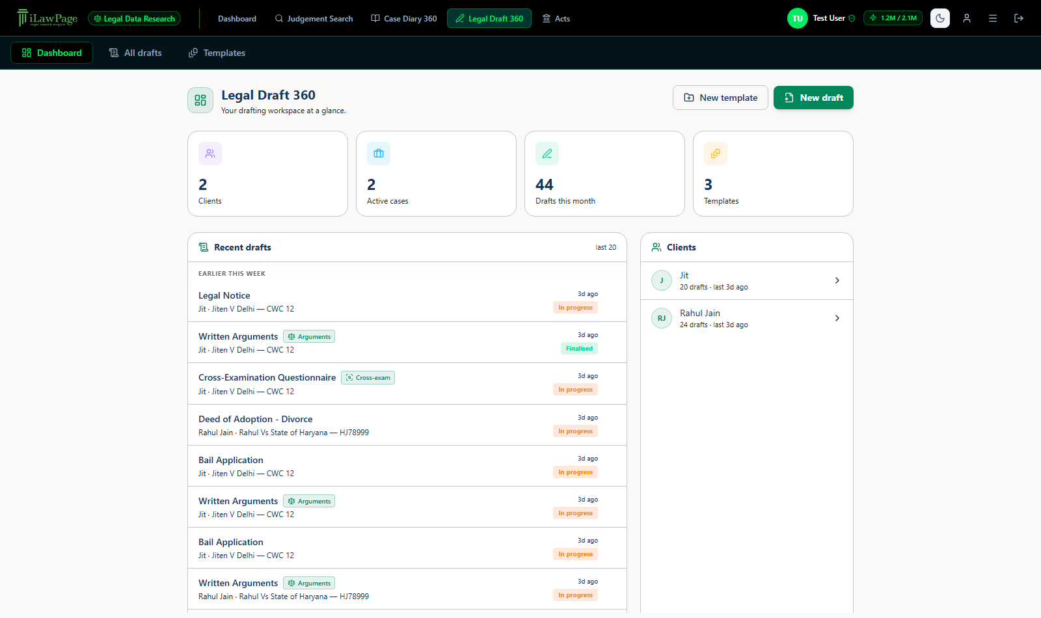1041x618 pixels.
Task: Click the Drafts this month pen icon
Action: pyautogui.click(x=547, y=154)
